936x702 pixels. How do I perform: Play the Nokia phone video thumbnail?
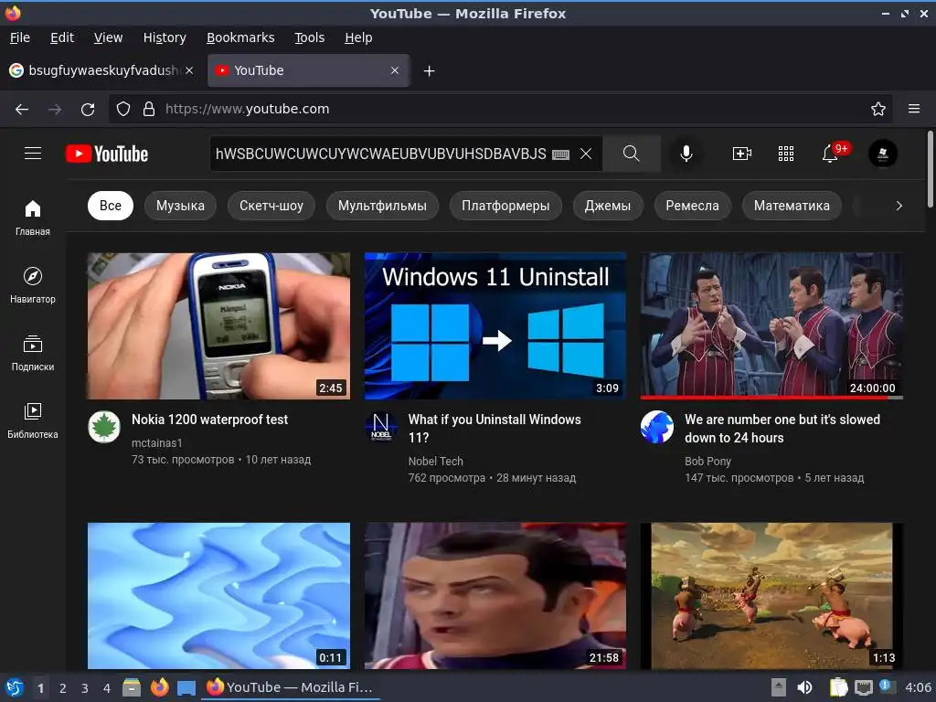[x=218, y=326]
